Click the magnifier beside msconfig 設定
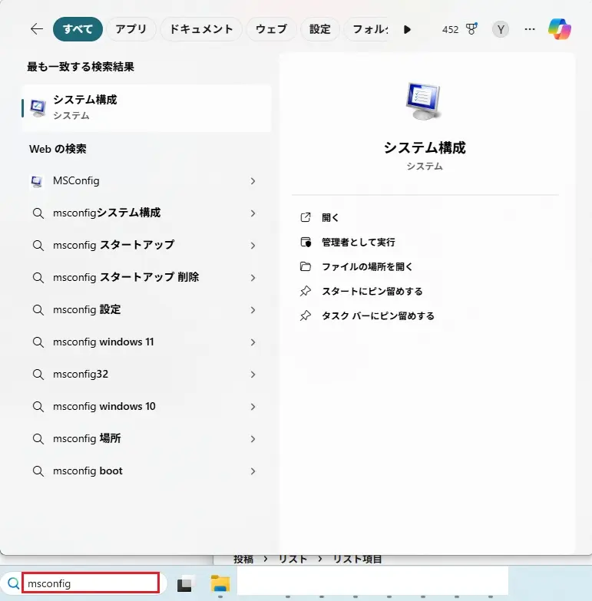Screen dimensions: 592x601 pos(38,309)
